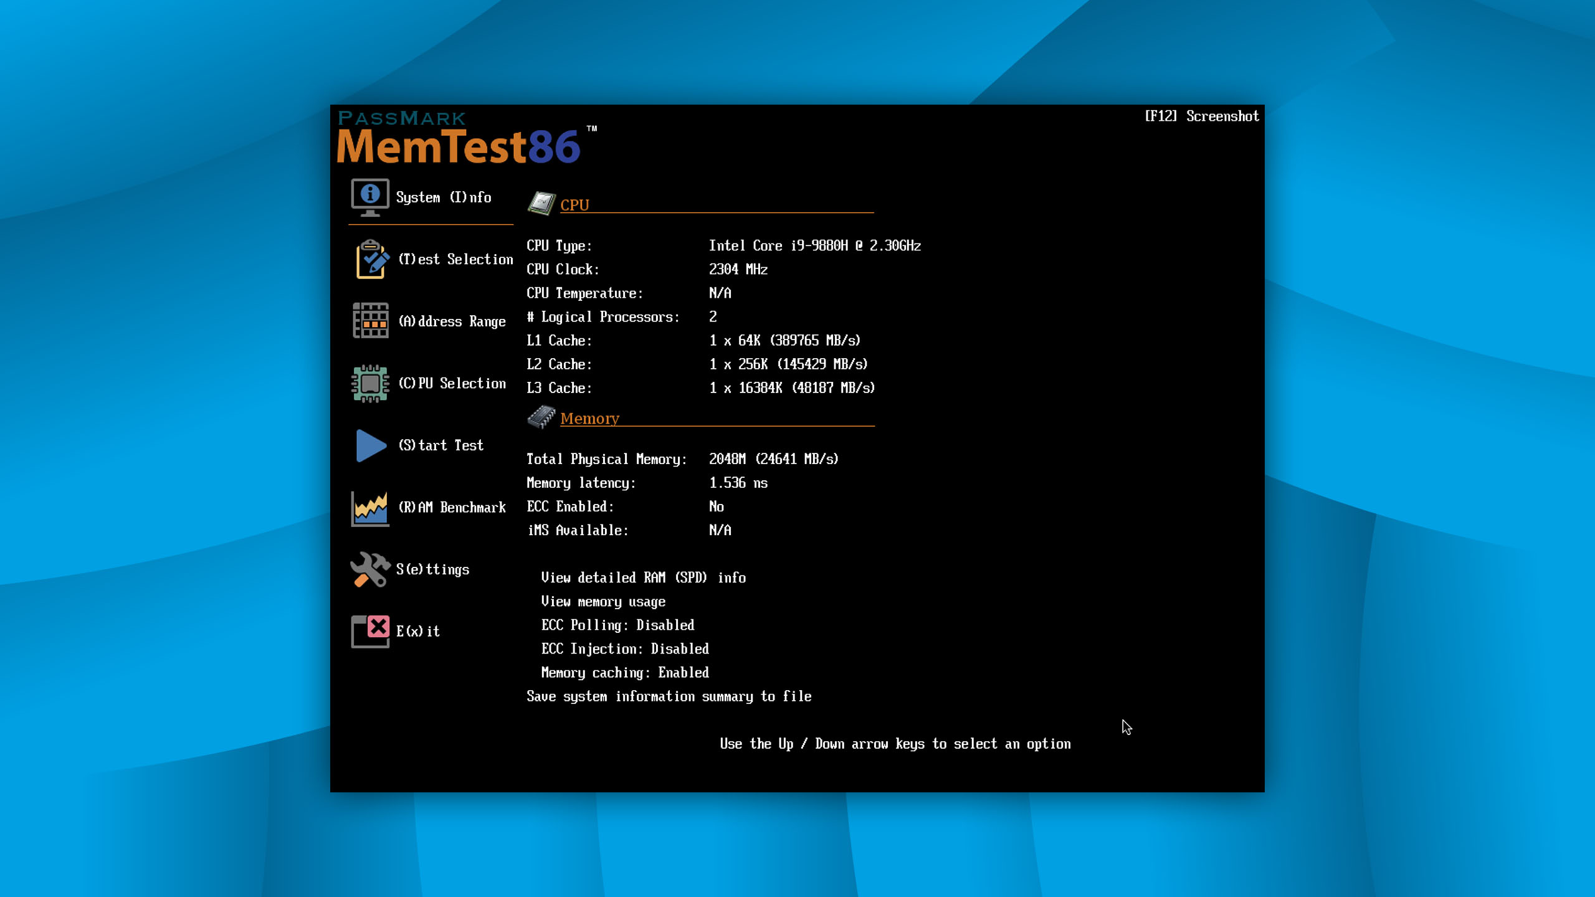Click the Start Test play arrow icon
The height and width of the screenshot is (897, 1595).
(371, 445)
